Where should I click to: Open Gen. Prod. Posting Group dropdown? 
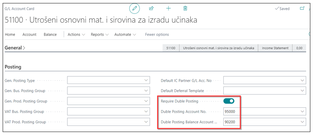(x=146, y=101)
